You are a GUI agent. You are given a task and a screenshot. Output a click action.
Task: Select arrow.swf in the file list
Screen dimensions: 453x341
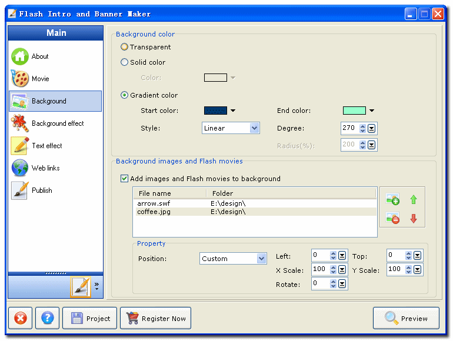click(154, 203)
